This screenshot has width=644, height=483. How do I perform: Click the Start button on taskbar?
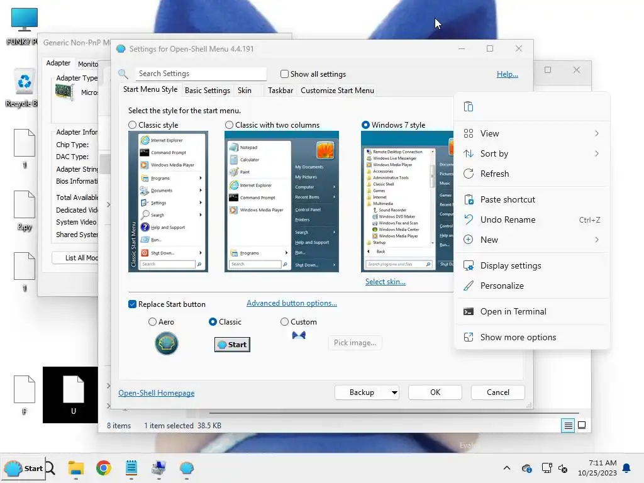(x=24, y=468)
